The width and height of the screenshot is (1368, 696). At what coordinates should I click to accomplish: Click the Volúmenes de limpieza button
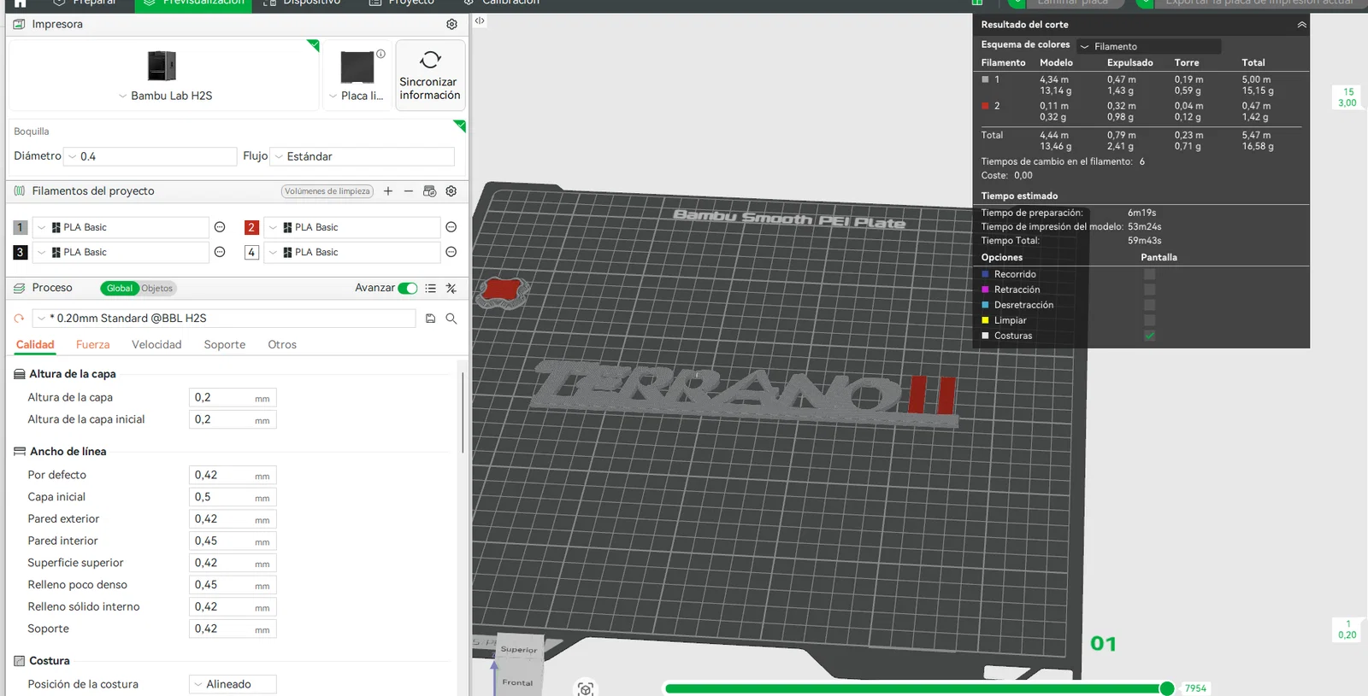click(x=327, y=191)
